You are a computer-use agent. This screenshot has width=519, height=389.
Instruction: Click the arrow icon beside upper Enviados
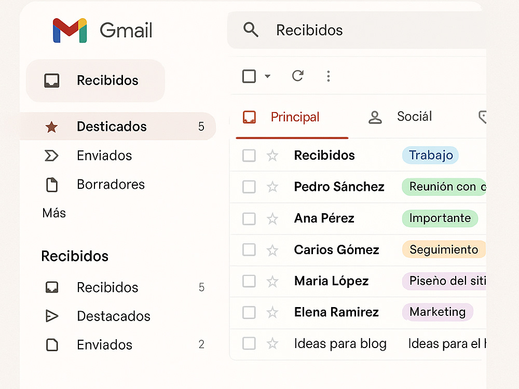51,156
